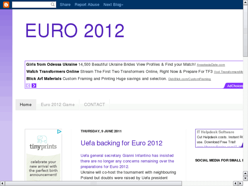Click the Gianni Infantino intro paragraph

click(127, 161)
